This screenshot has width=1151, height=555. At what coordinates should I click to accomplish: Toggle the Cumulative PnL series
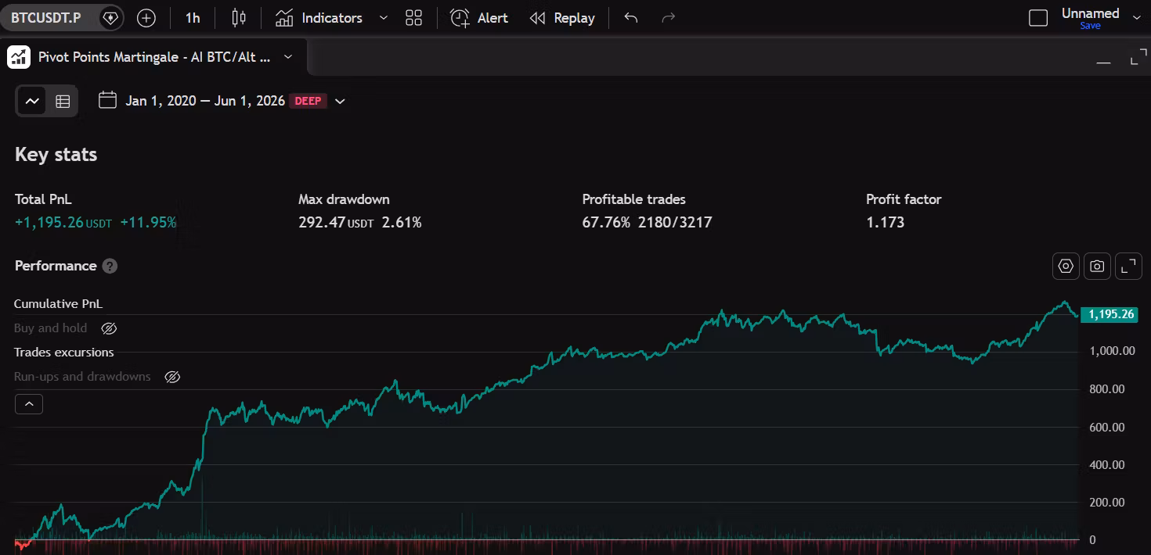[58, 304]
